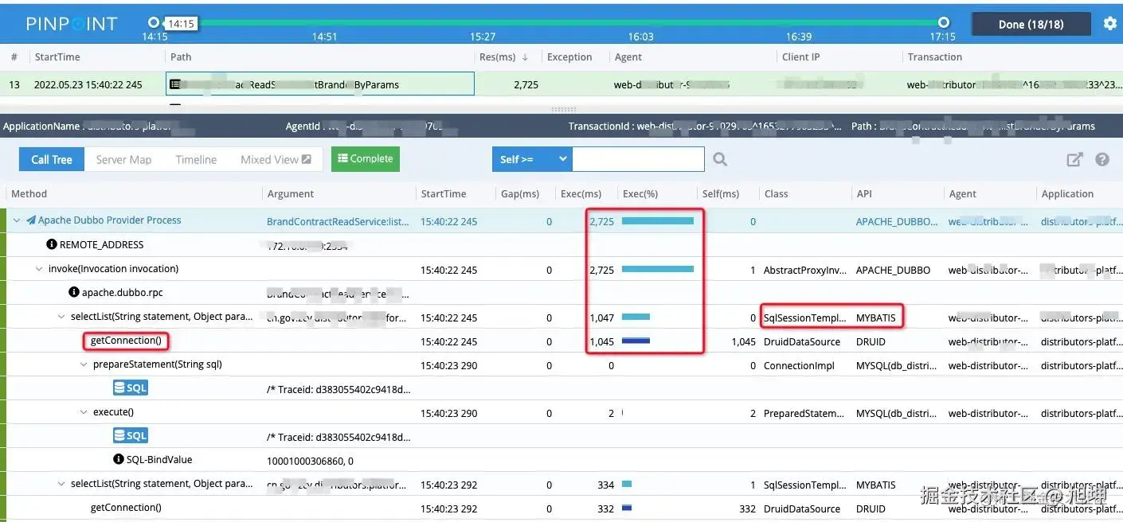Click the BrandContractReadService:list argument

click(x=338, y=222)
